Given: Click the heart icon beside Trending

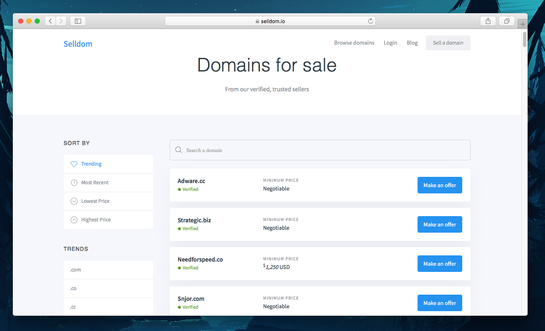Looking at the screenshot, I should 74,164.
